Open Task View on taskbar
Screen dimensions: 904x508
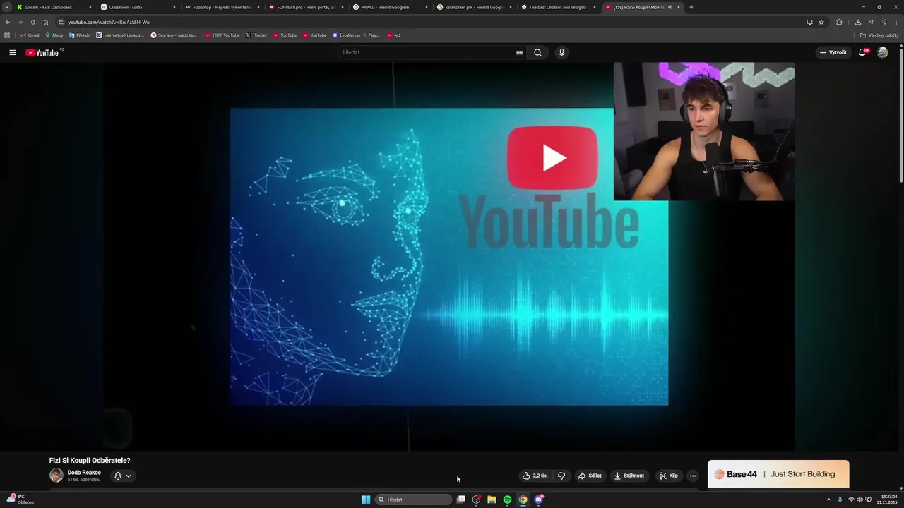pos(460,500)
